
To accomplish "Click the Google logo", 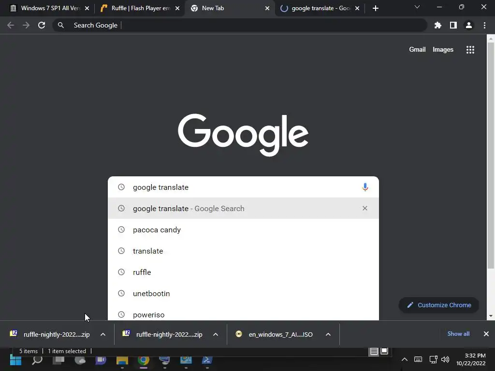I will click(x=243, y=135).
